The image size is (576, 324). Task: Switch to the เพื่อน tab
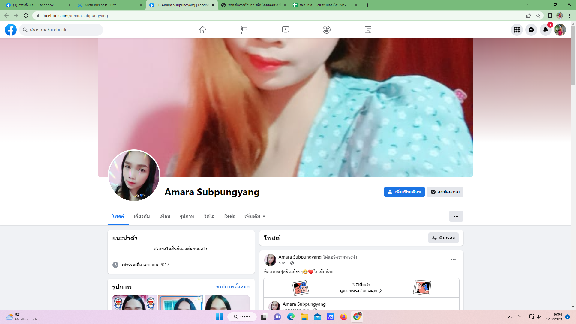[165, 216]
